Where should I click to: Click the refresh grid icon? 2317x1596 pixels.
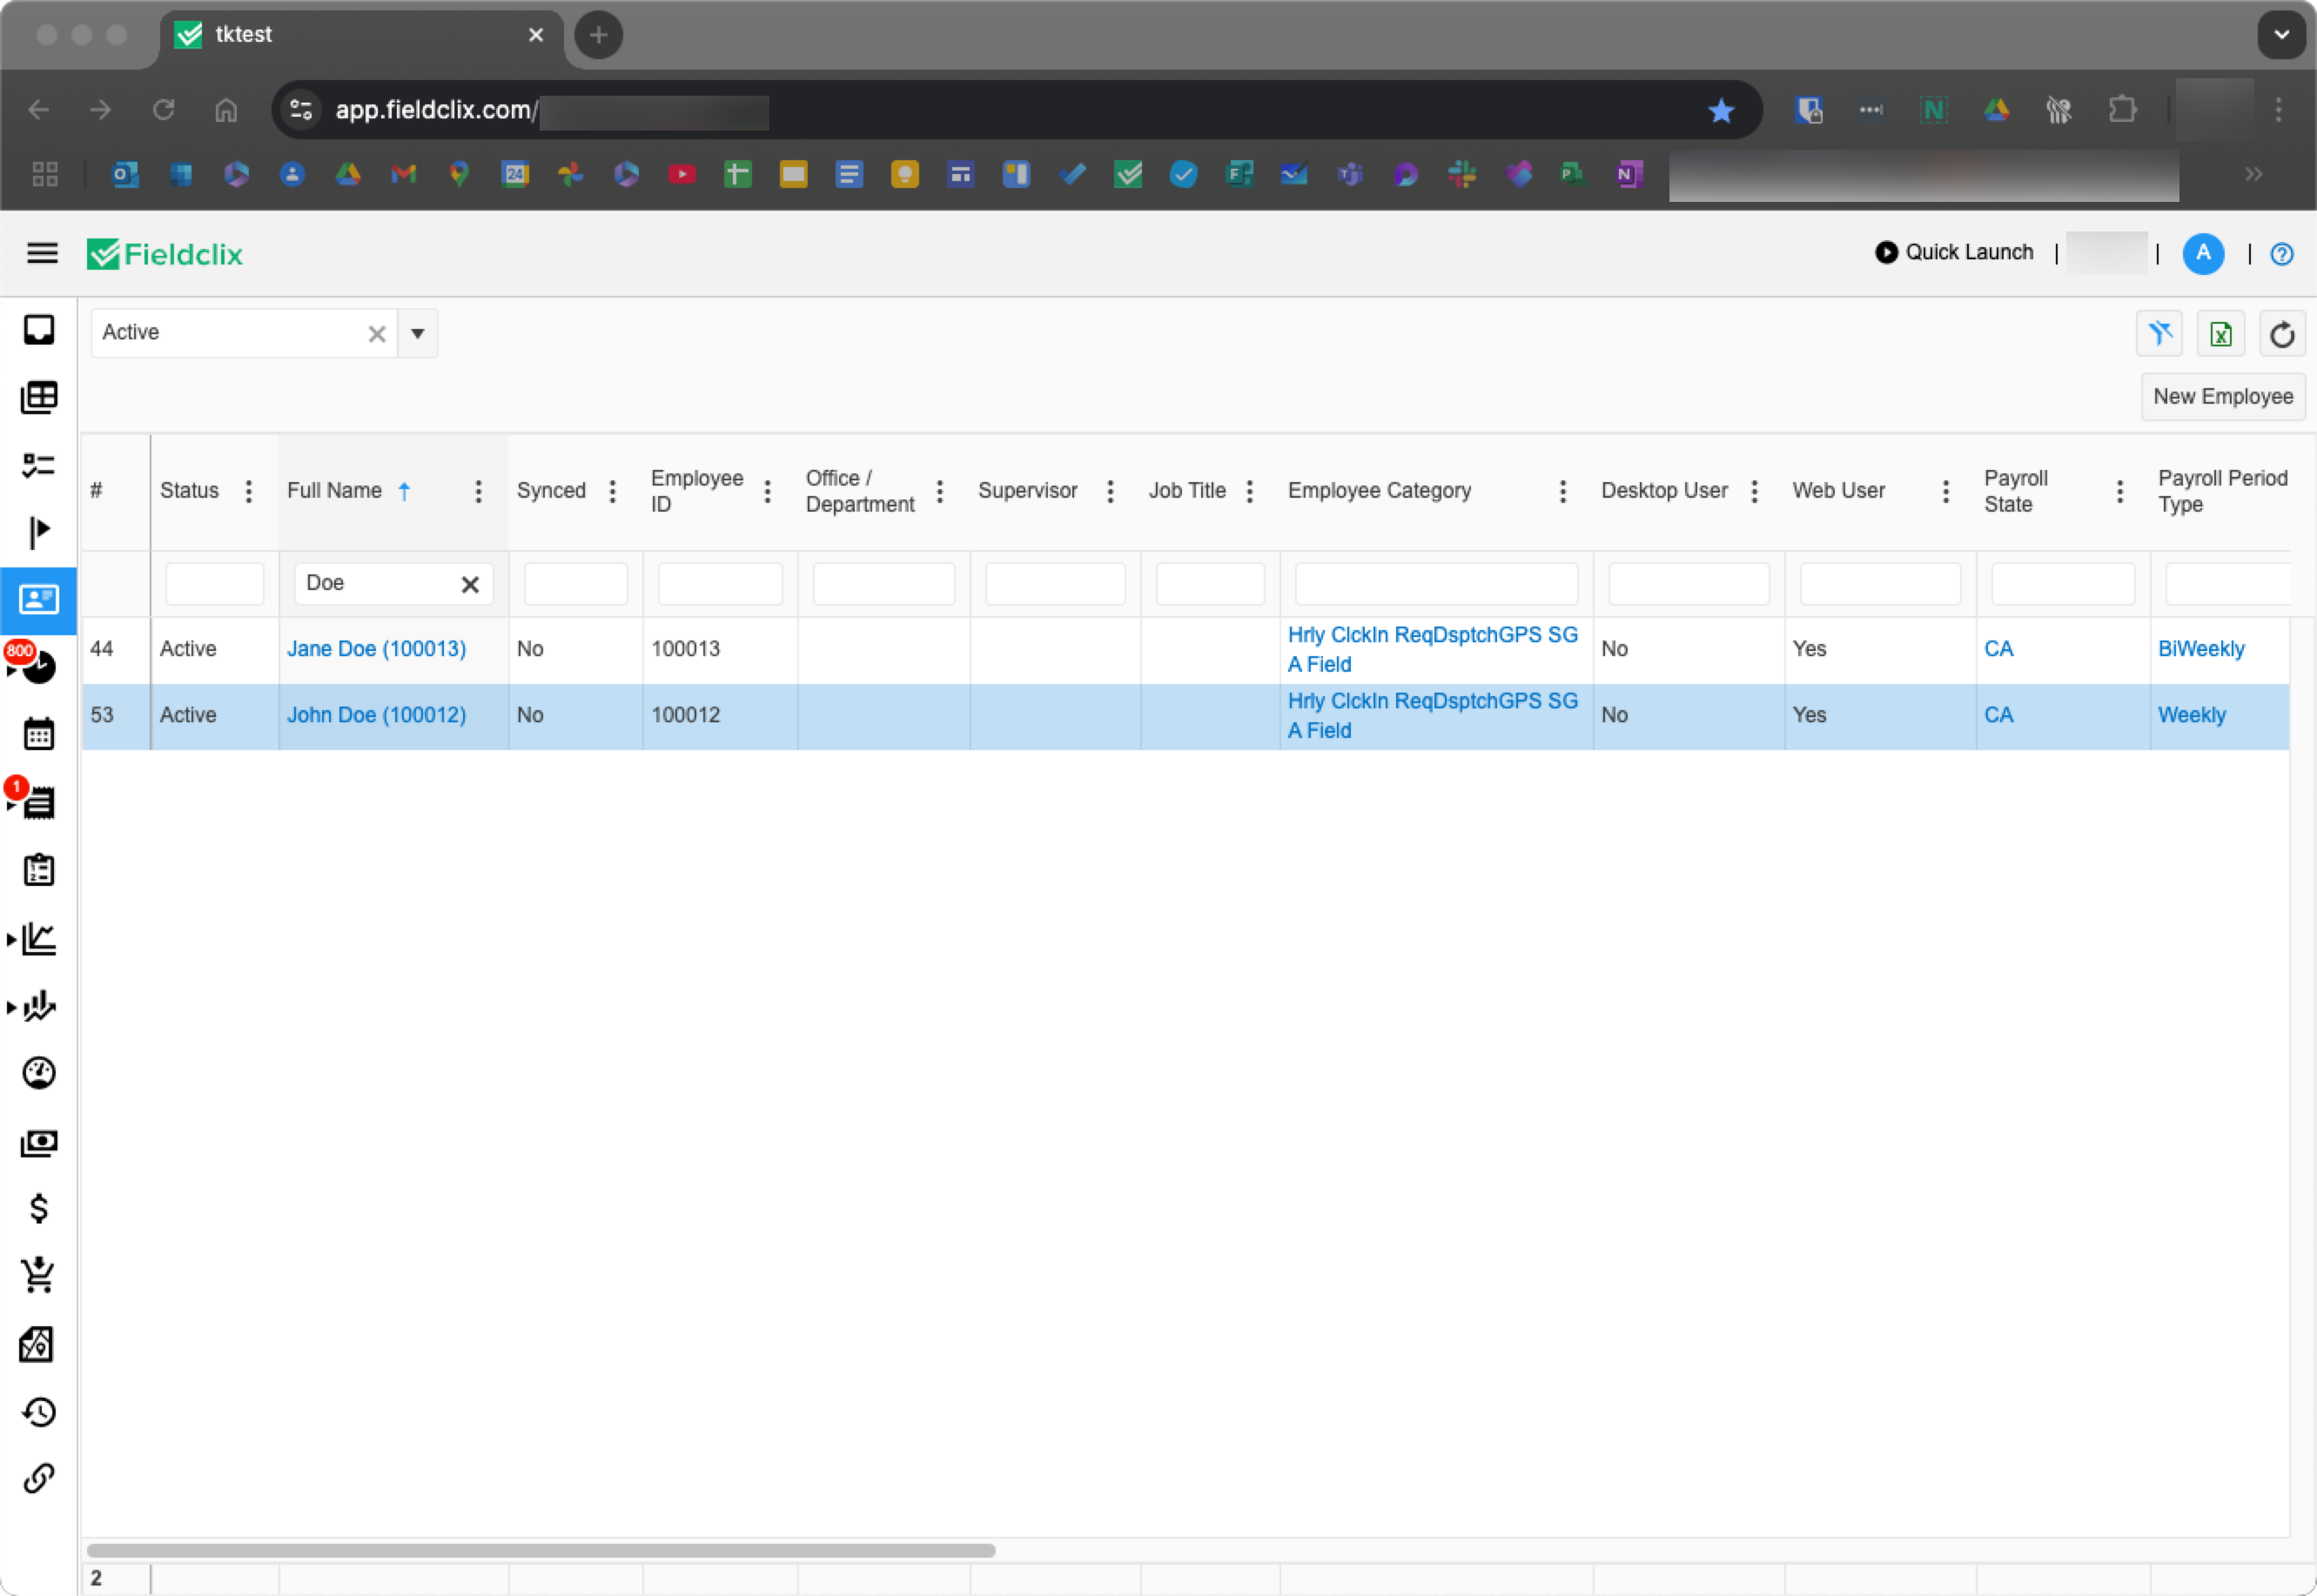tap(2281, 334)
